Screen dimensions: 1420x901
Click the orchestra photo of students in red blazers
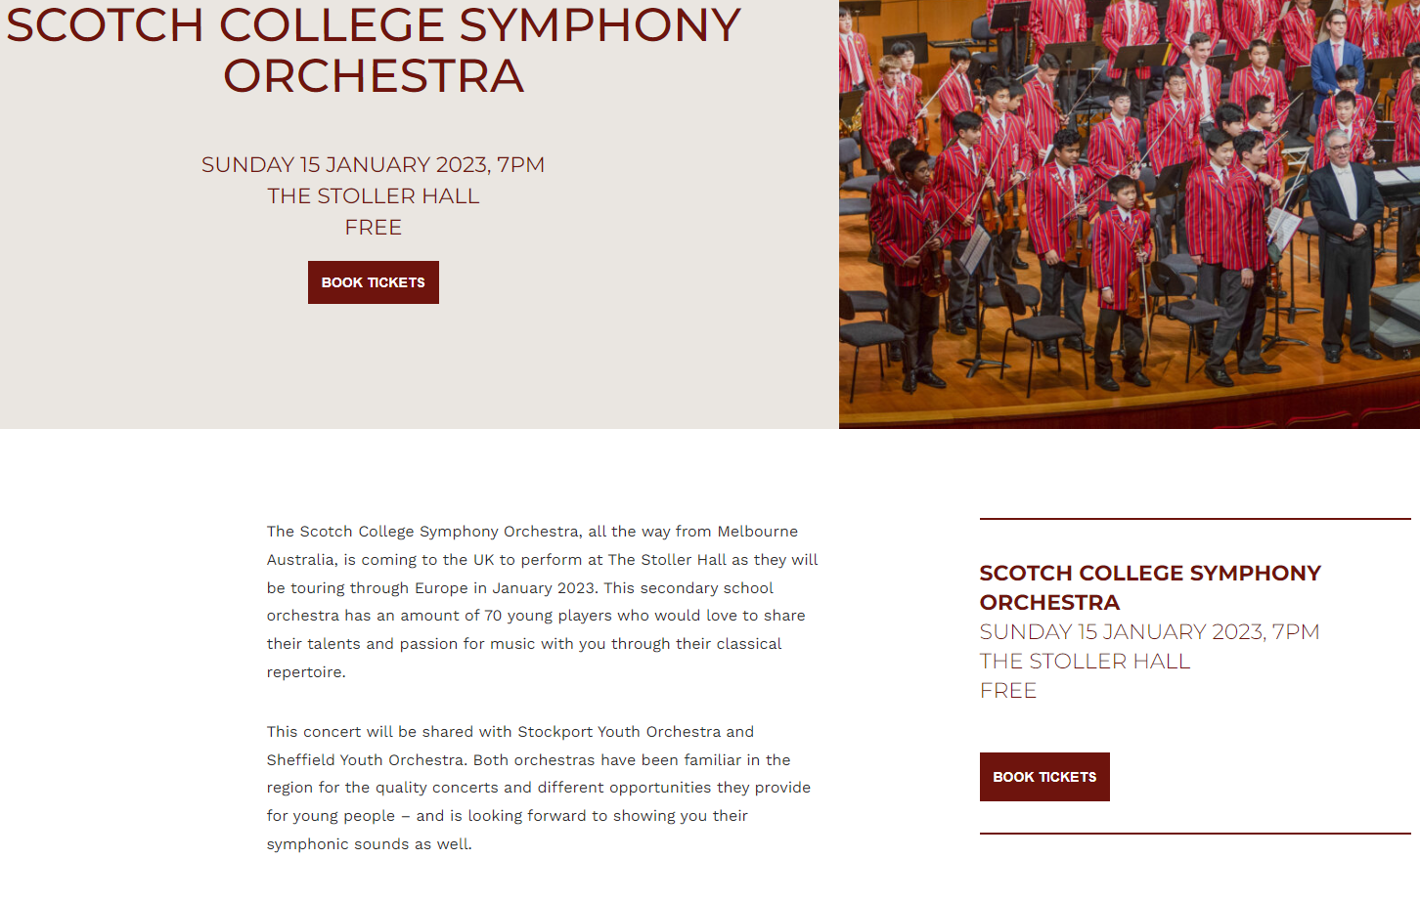tap(1130, 214)
